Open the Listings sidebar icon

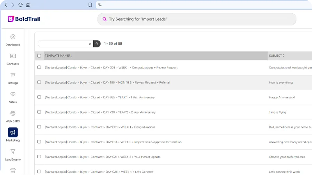[x=13, y=75]
